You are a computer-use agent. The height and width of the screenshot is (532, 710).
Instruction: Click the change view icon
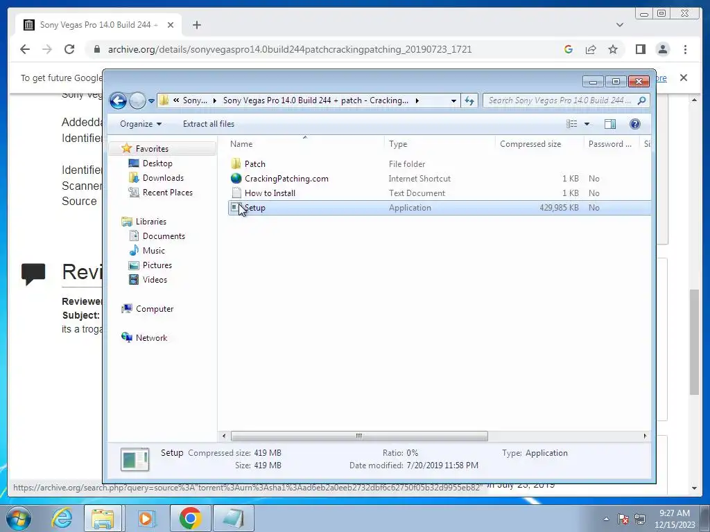tap(572, 124)
